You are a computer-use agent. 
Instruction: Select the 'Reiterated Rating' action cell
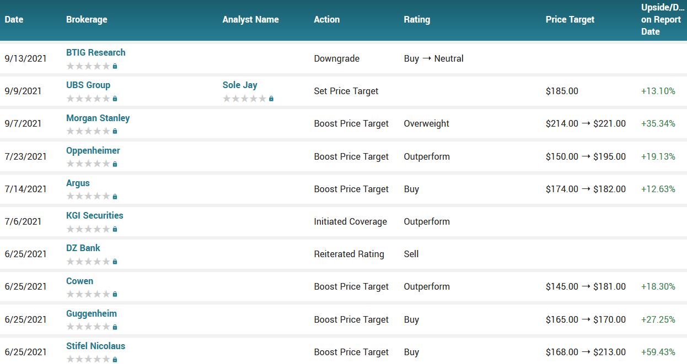[x=349, y=254]
